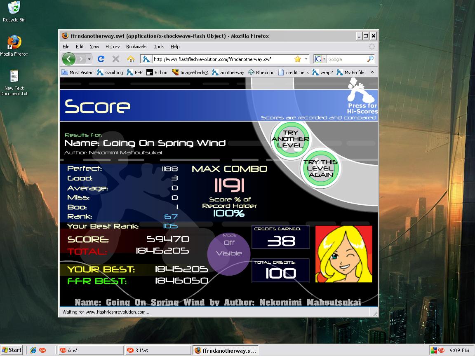Open the Tools menu
The image size is (475, 356).
click(159, 47)
